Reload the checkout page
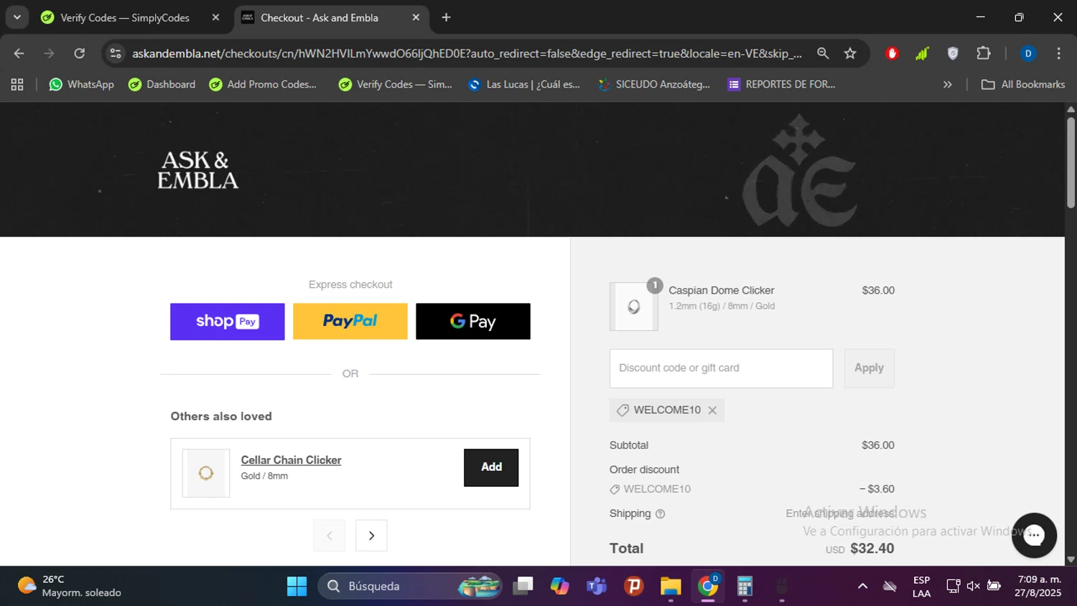 [x=80, y=53]
